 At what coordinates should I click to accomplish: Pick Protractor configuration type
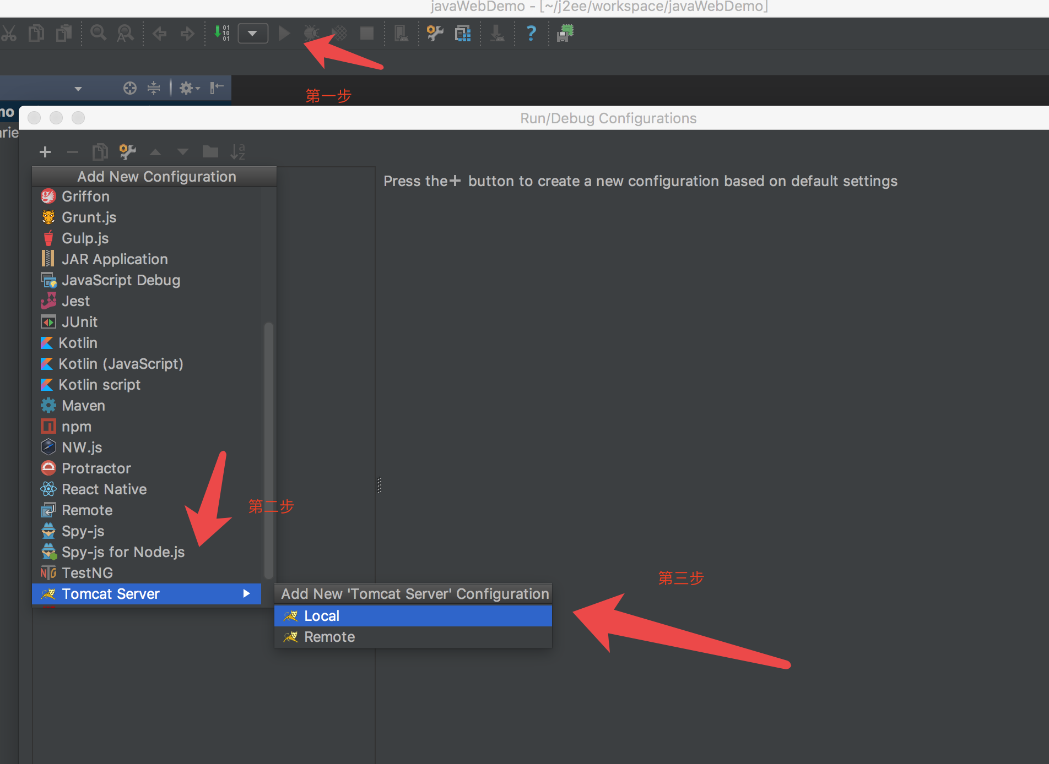pos(147,468)
